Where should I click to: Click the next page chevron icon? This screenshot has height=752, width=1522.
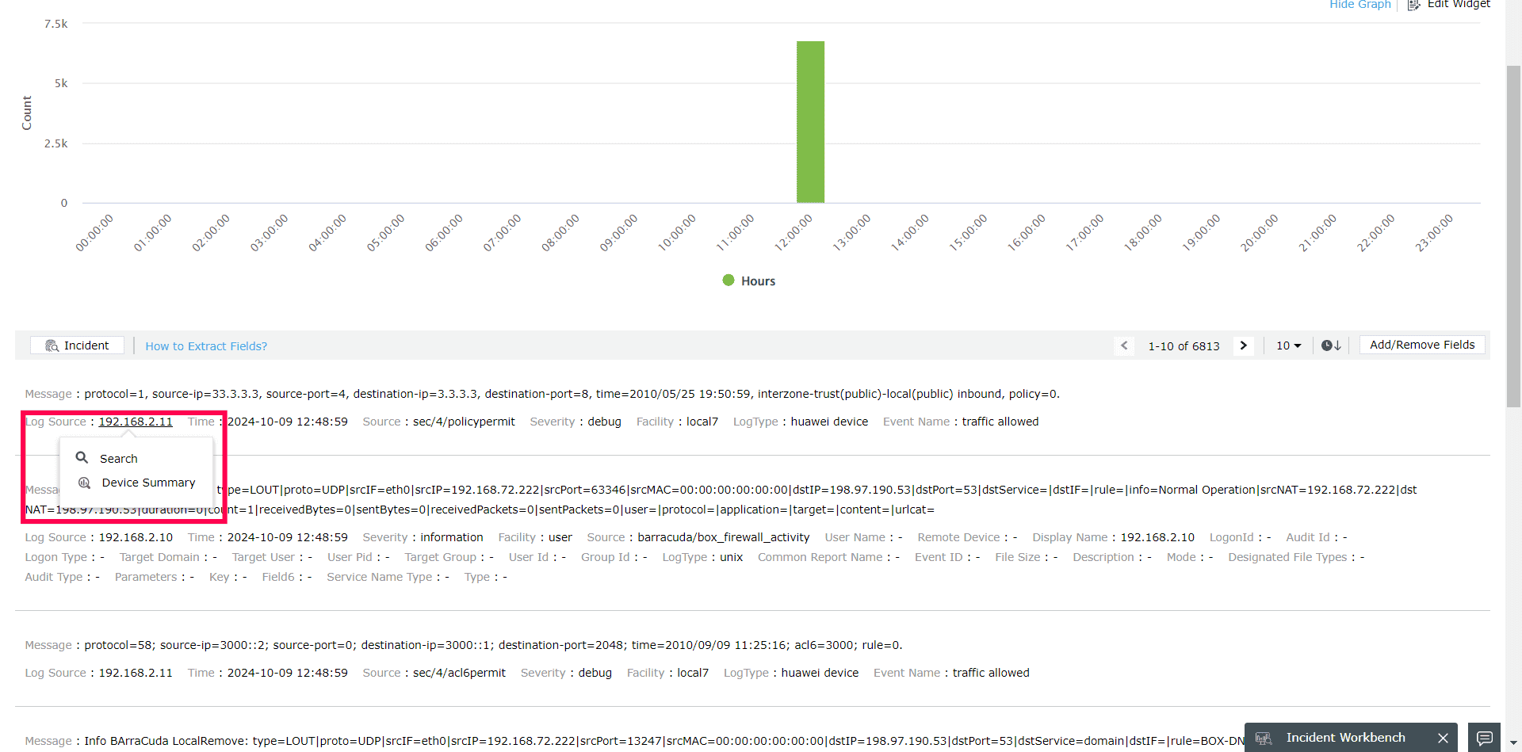[1243, 345]
